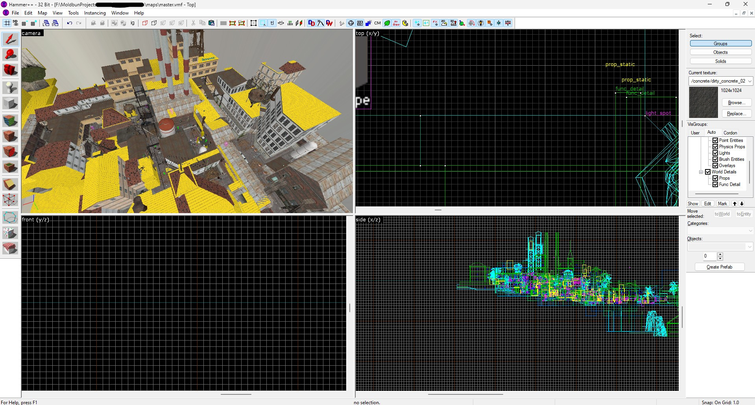Uncheck the Physics Props visgroup
The image size is (755, 405).
pos(715,147)
